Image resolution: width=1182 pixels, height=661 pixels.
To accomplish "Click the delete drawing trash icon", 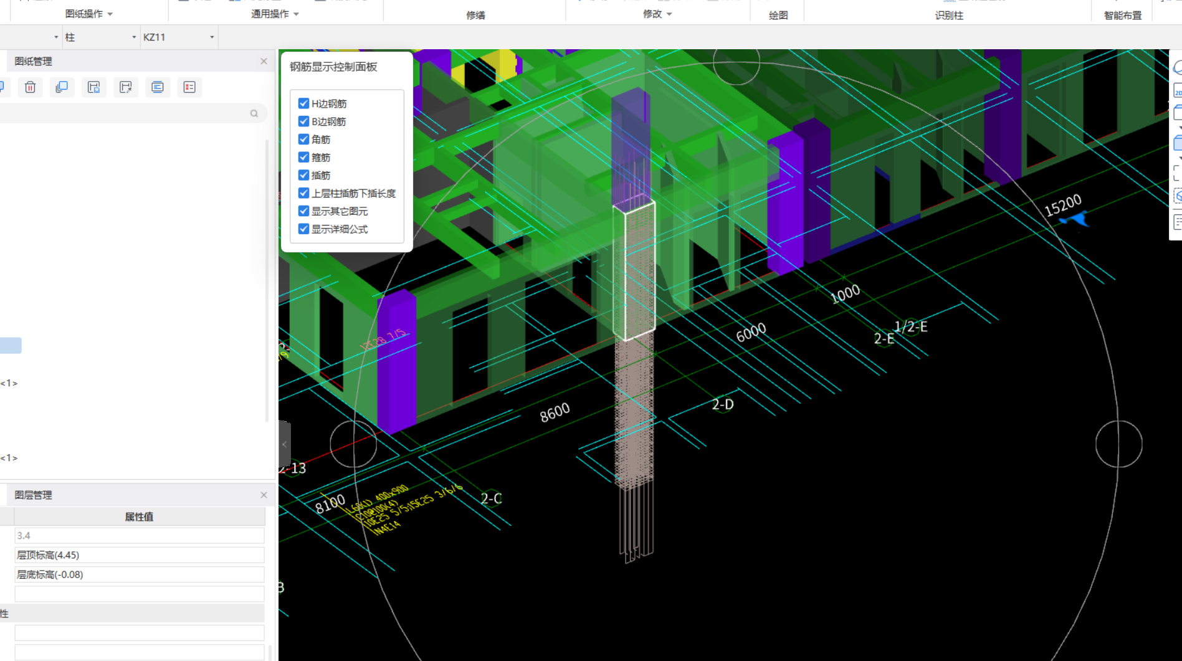I will [x=30, y=87].
